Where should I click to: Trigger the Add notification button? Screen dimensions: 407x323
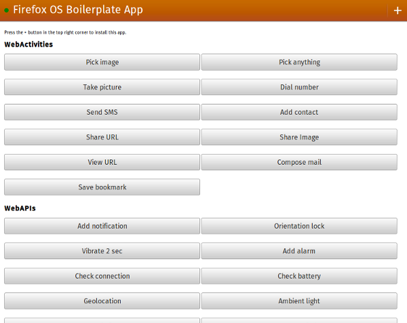(102, 227)
